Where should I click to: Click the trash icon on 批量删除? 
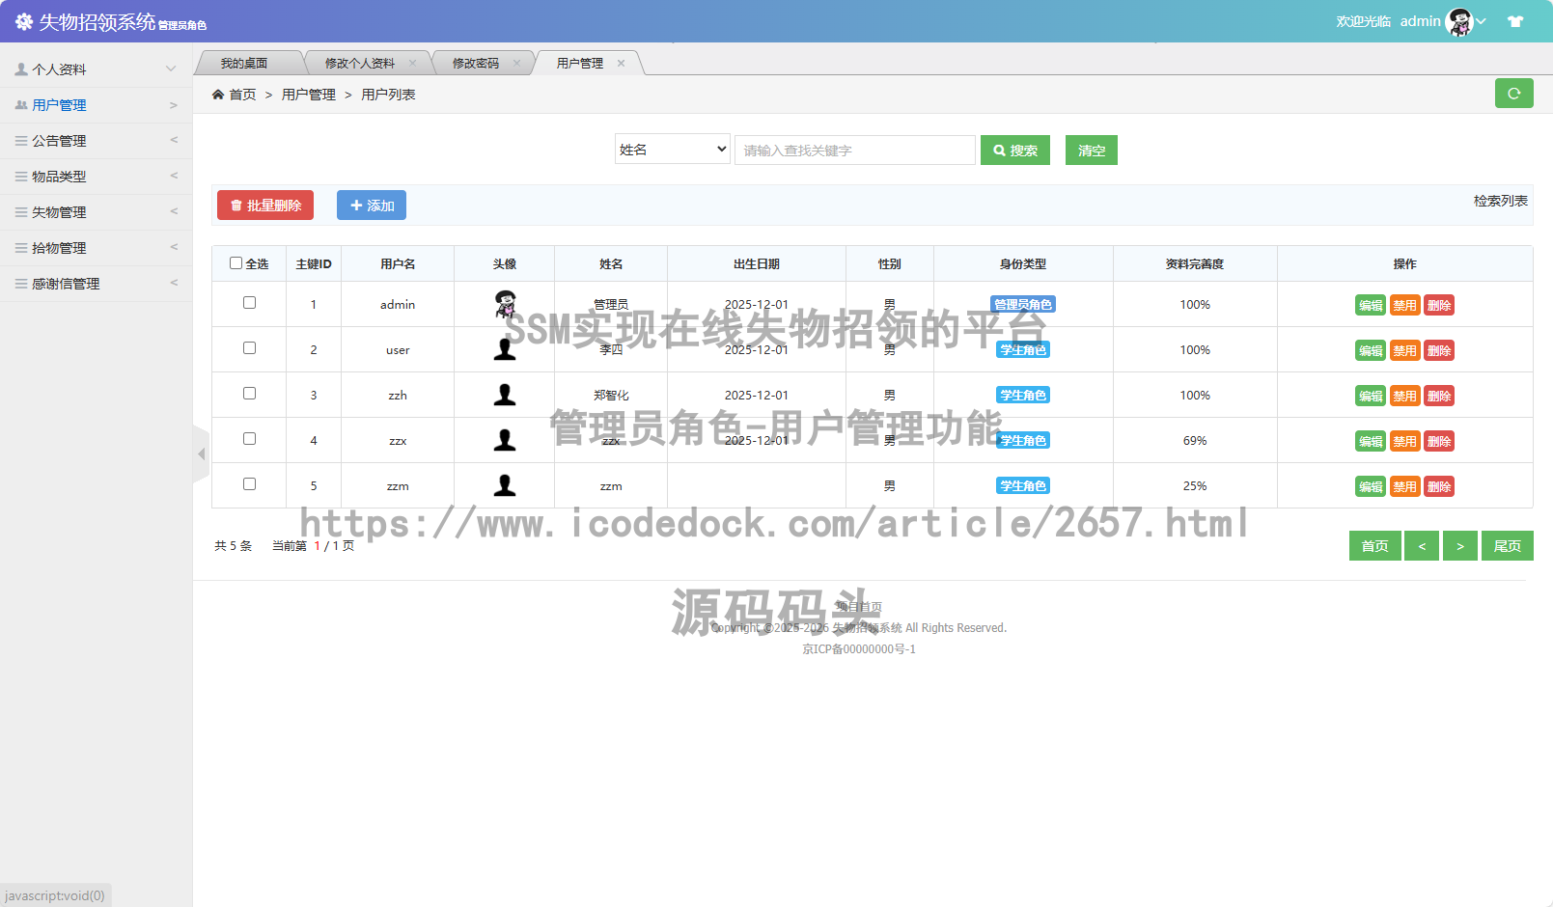(x=237, y=205)
